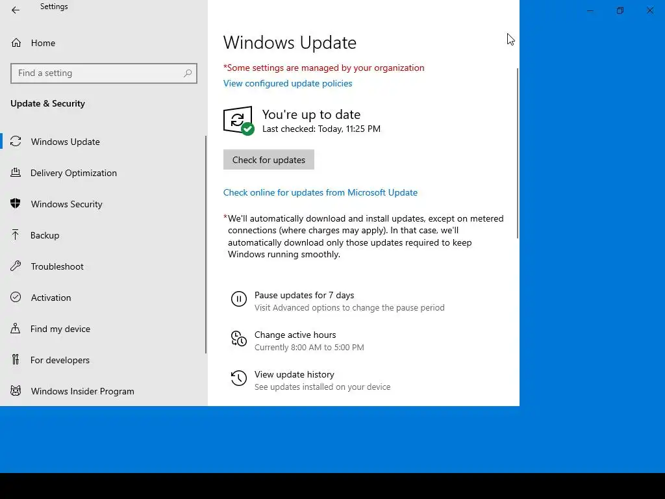Click the main content vertical scrollbar
665x499 pixels.
517,153
